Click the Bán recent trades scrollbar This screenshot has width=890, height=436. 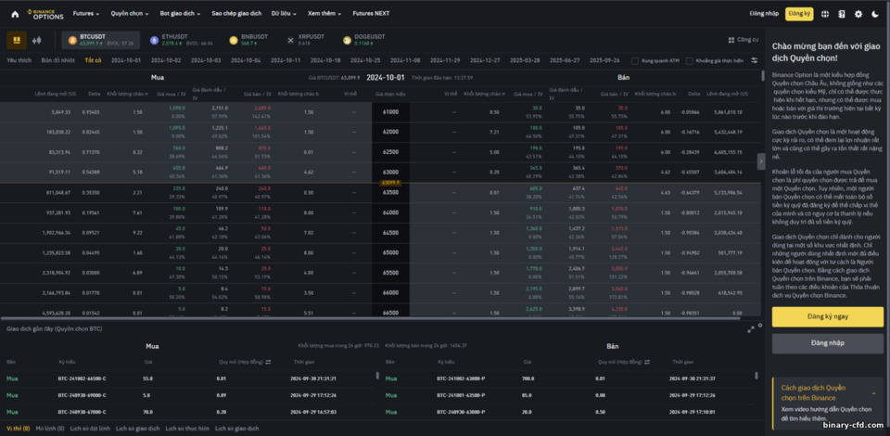click(756, 376)
